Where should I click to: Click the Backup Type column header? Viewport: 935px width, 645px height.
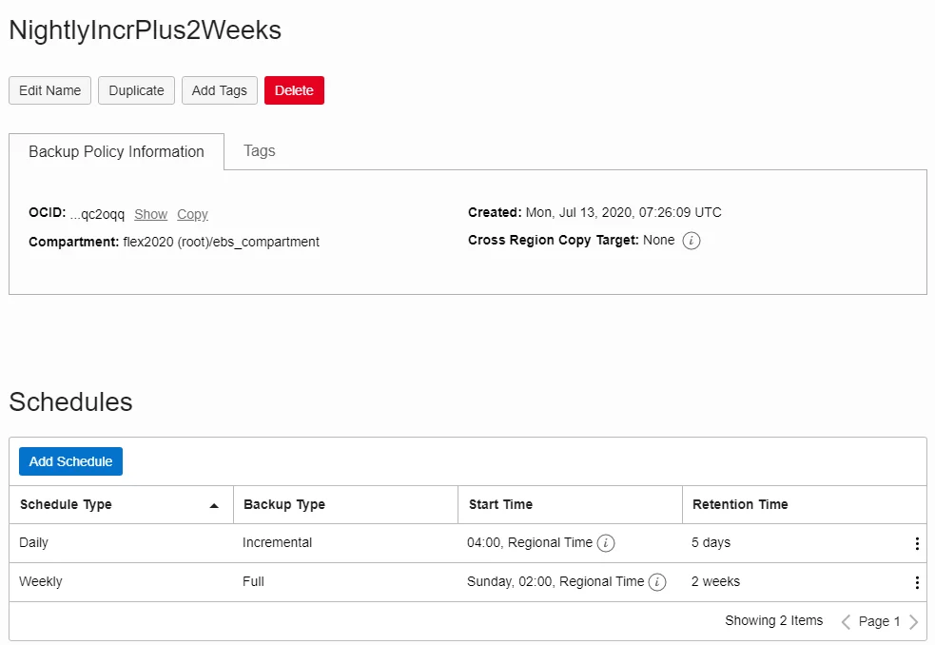[284, 504]
